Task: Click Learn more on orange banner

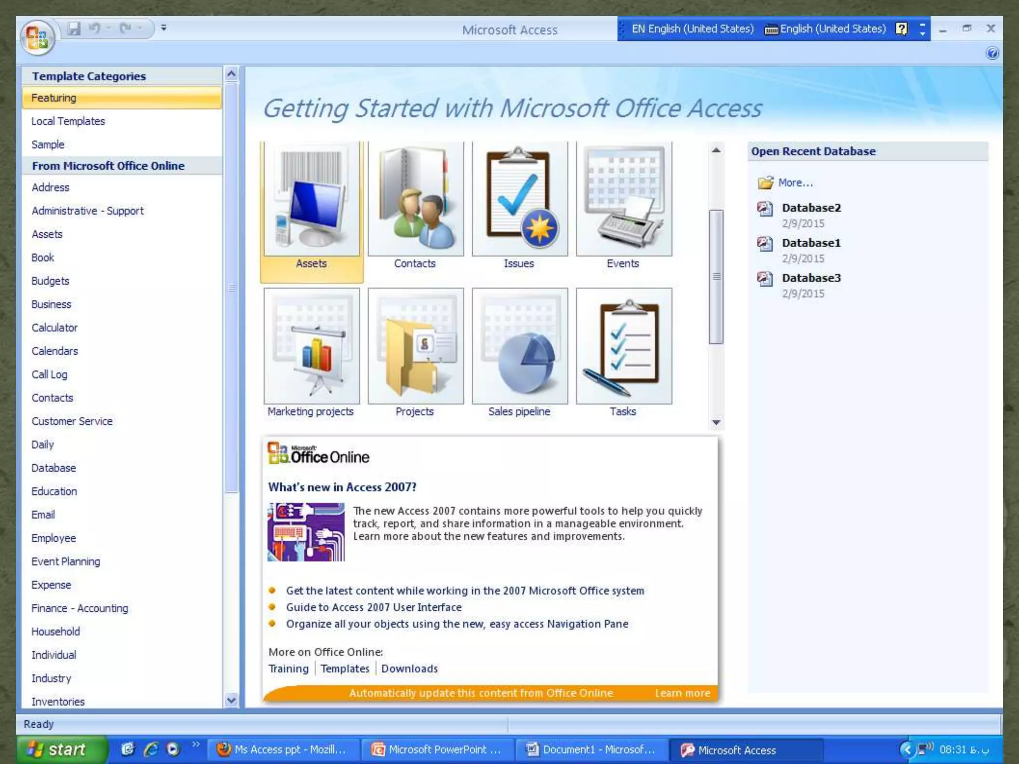Action: [682, 693]
